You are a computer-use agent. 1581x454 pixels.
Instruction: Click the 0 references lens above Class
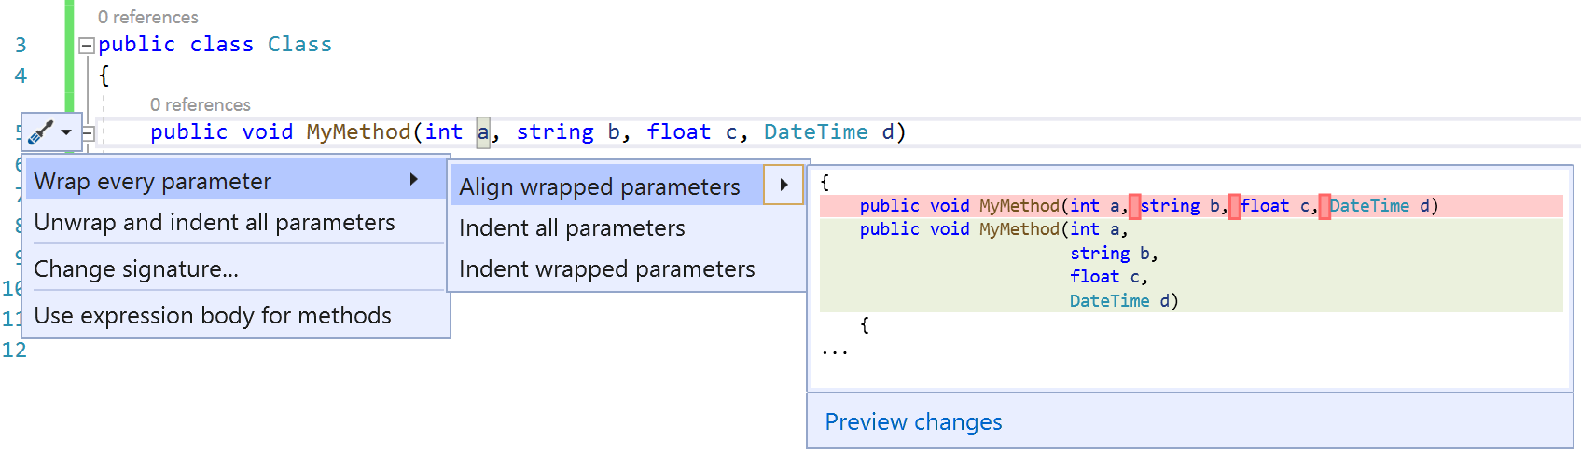coord(147,17)
